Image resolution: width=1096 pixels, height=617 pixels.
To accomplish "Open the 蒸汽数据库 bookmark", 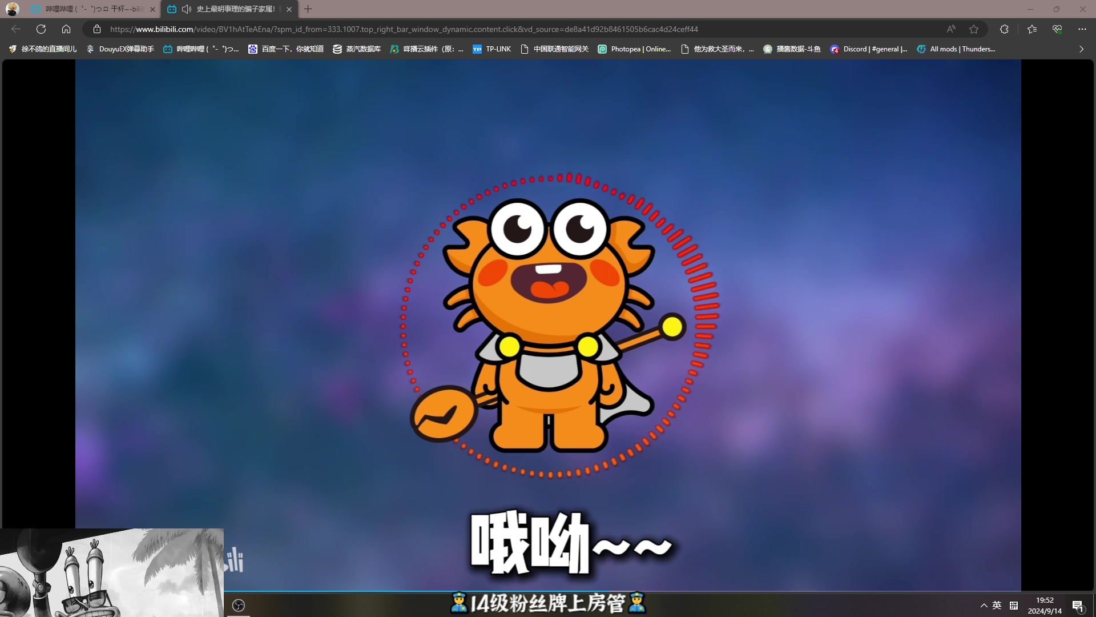I will 357,49.
